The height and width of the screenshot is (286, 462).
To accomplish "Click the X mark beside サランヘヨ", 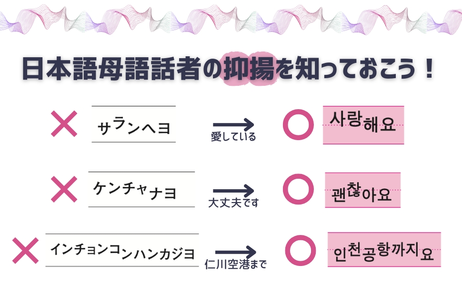I will (64, 124).
